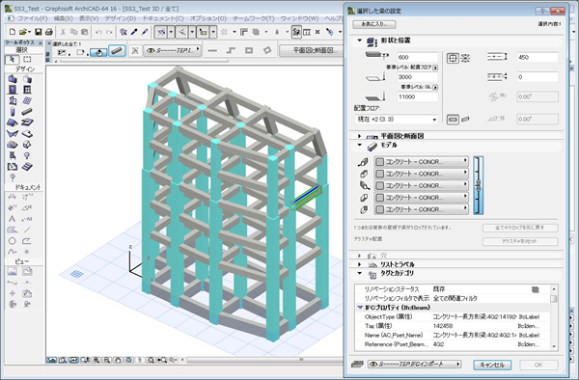
Task: Open the 編集(E) menu
Action: [x=63, y=18]
